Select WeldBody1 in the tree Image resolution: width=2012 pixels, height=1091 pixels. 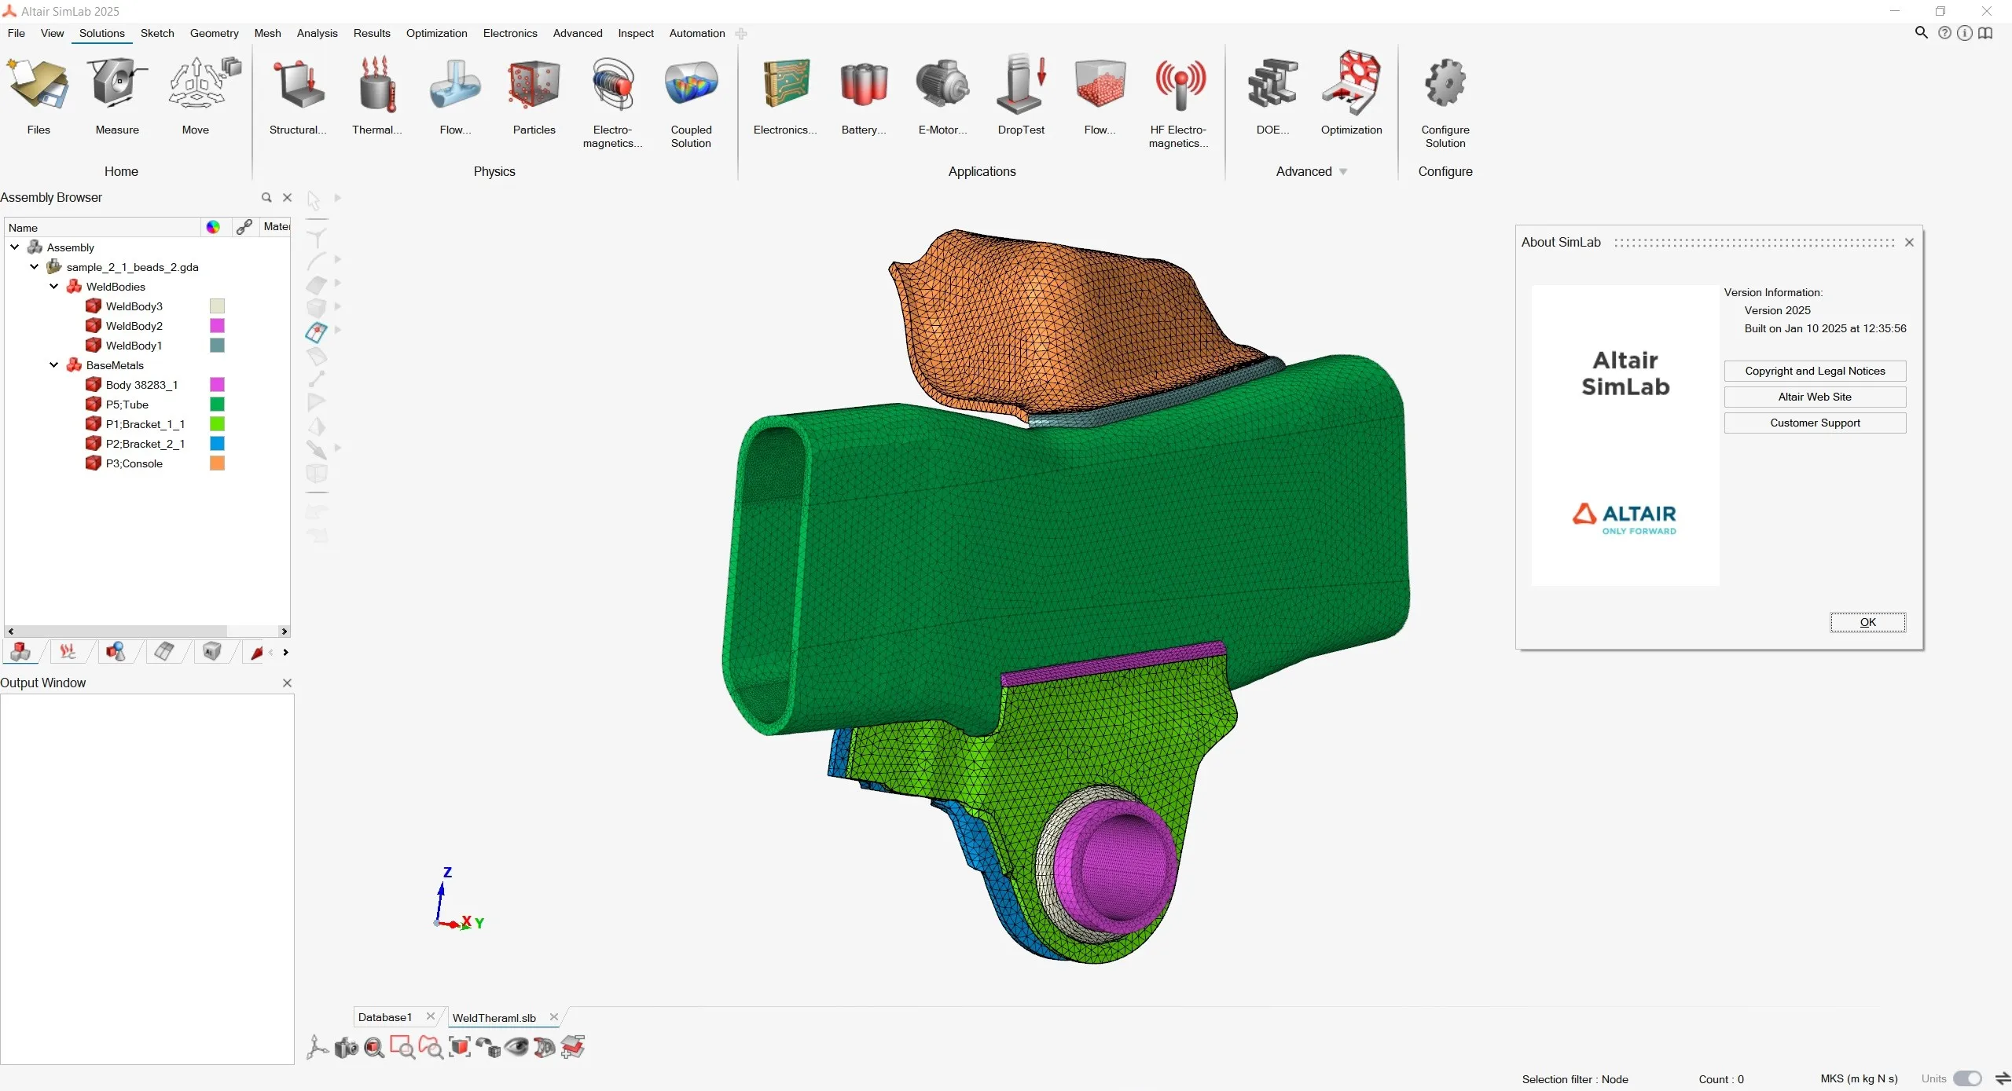click(x=134, y=346)
